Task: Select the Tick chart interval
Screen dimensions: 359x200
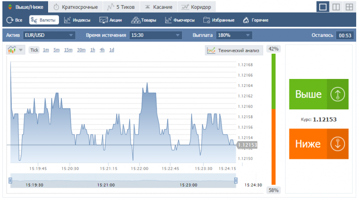Action: point(34,50)
